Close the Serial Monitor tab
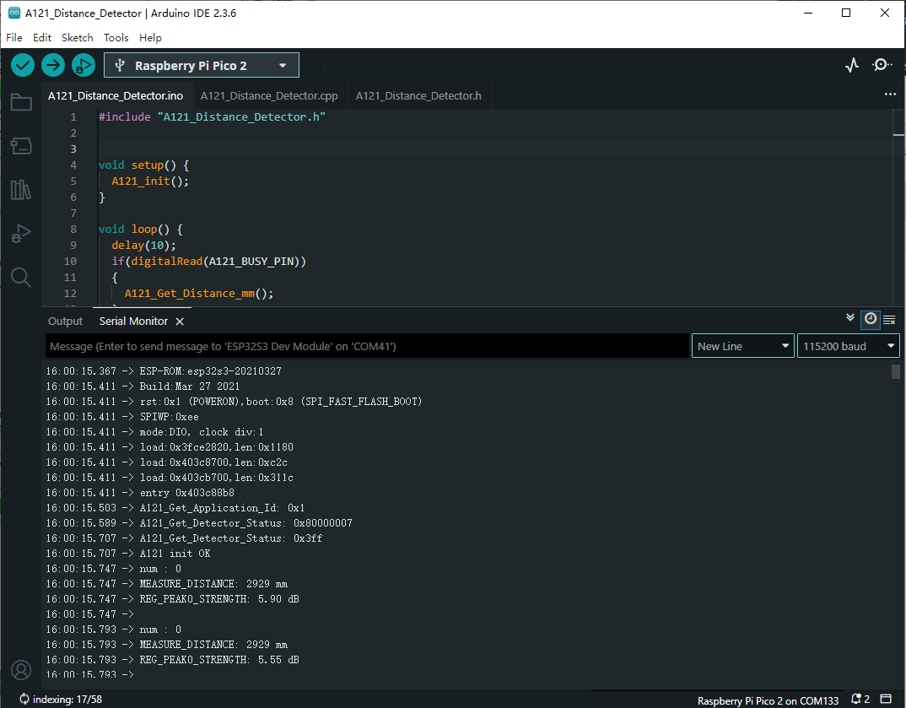This screenshot has height=708, width=906. point(180,322)
